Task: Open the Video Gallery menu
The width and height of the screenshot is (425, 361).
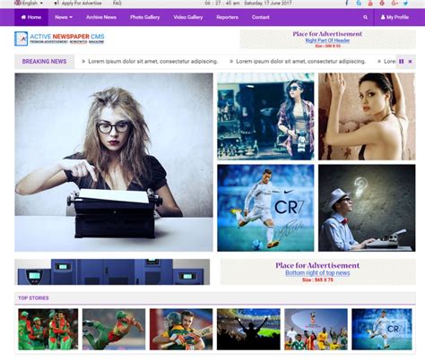Action: [188, 17]
